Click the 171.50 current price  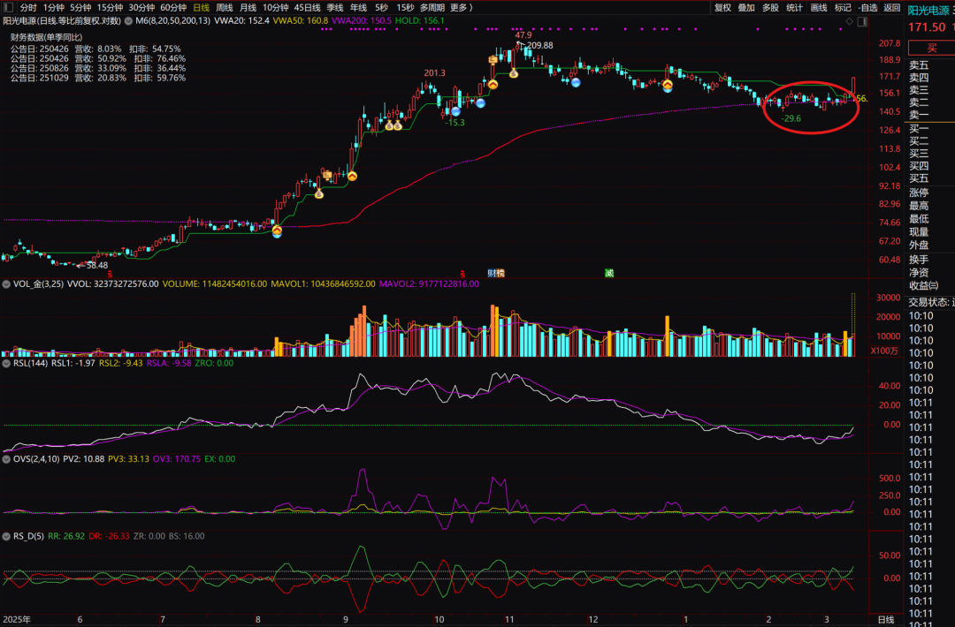(927, 27)
